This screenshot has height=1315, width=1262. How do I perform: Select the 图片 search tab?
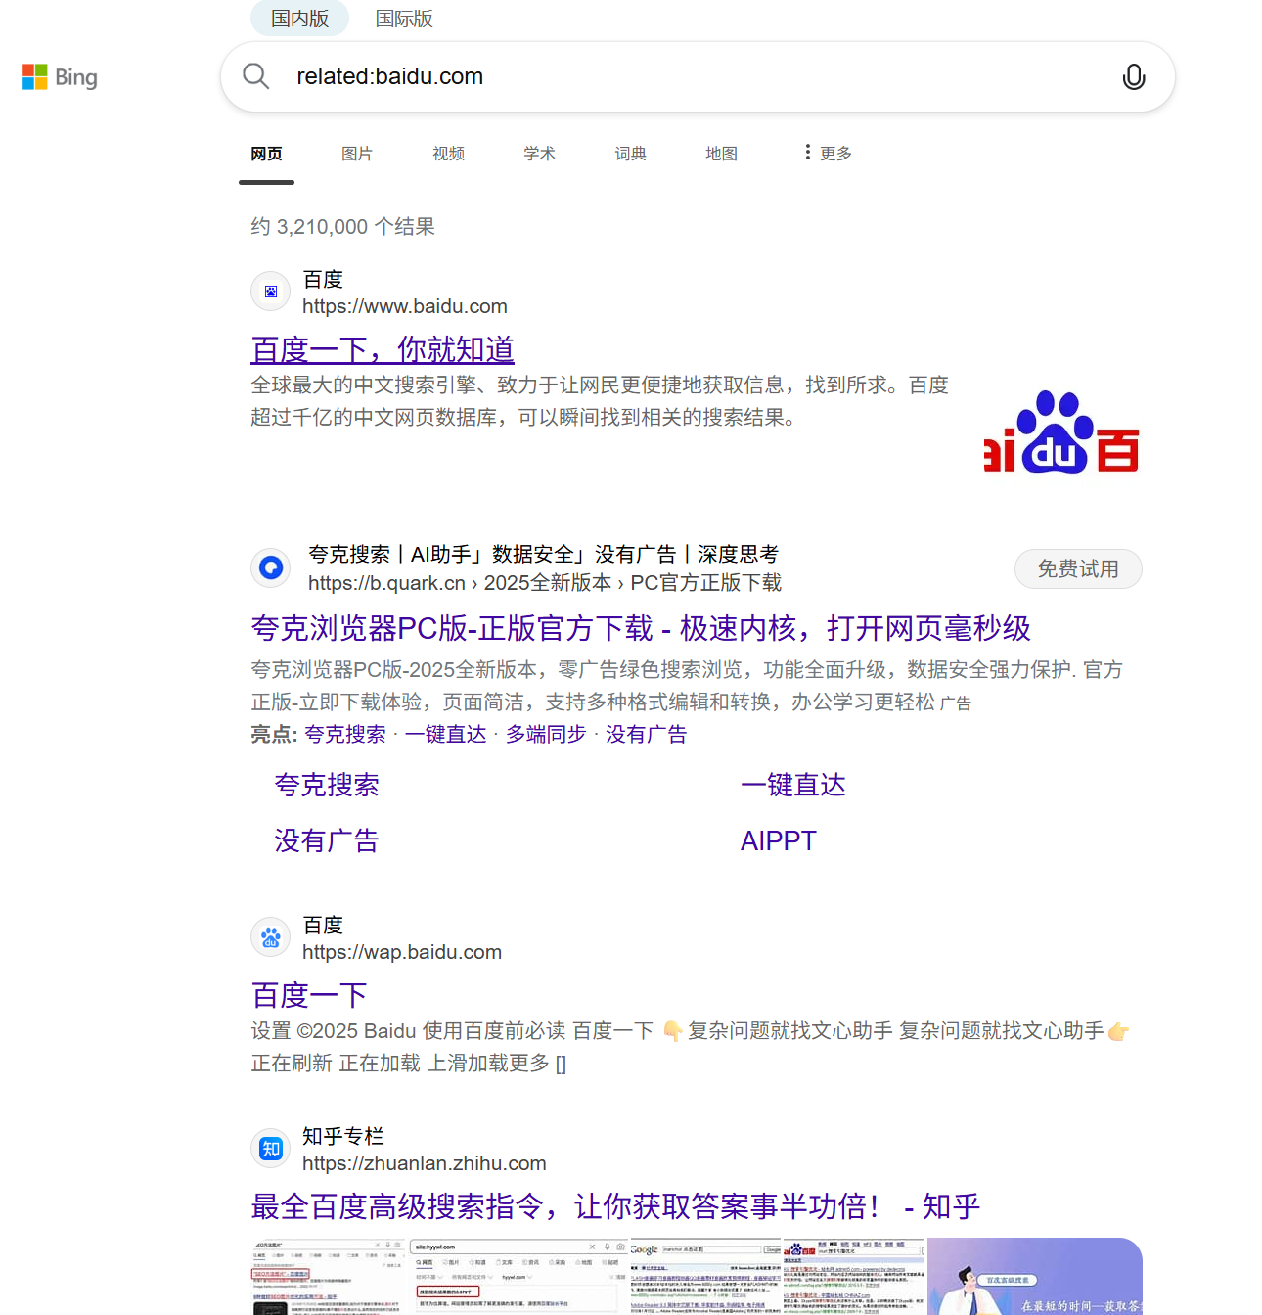pos(357,154)
